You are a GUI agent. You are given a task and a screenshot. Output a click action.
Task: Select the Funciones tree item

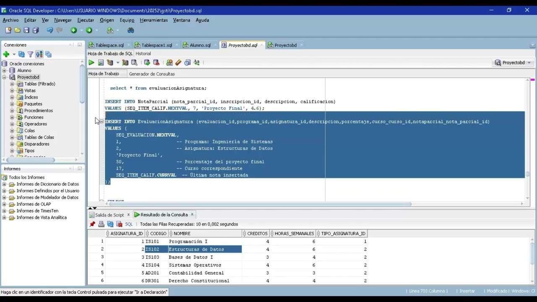[x=34, y=117]
